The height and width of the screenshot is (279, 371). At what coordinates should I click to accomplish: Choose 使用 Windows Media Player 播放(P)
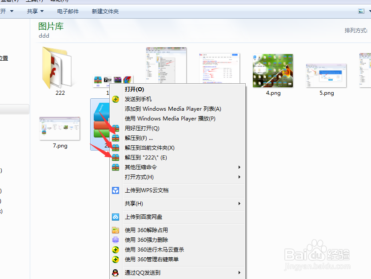click(178, 118)
